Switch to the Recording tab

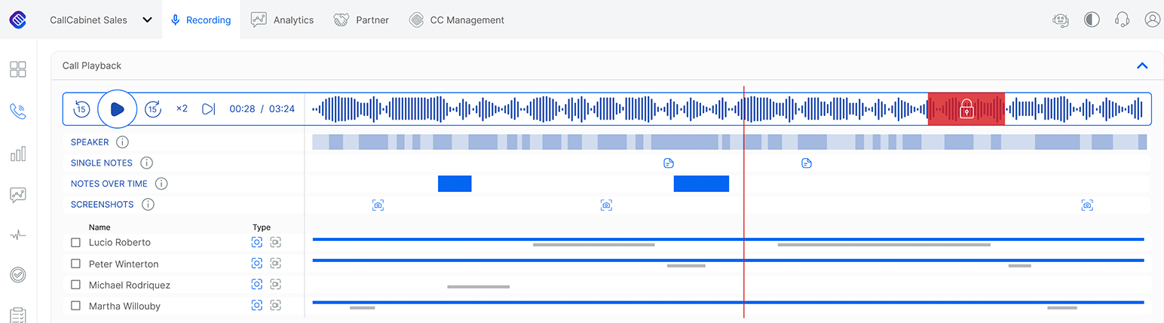201,20
